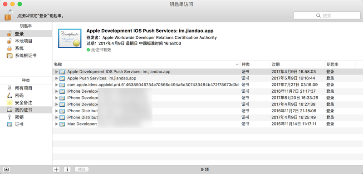Image resolution: width=363 pixels, height=174 pixels.
Task: Click the padlock icon to lock login keychain
Action: (x=8, y=15)
